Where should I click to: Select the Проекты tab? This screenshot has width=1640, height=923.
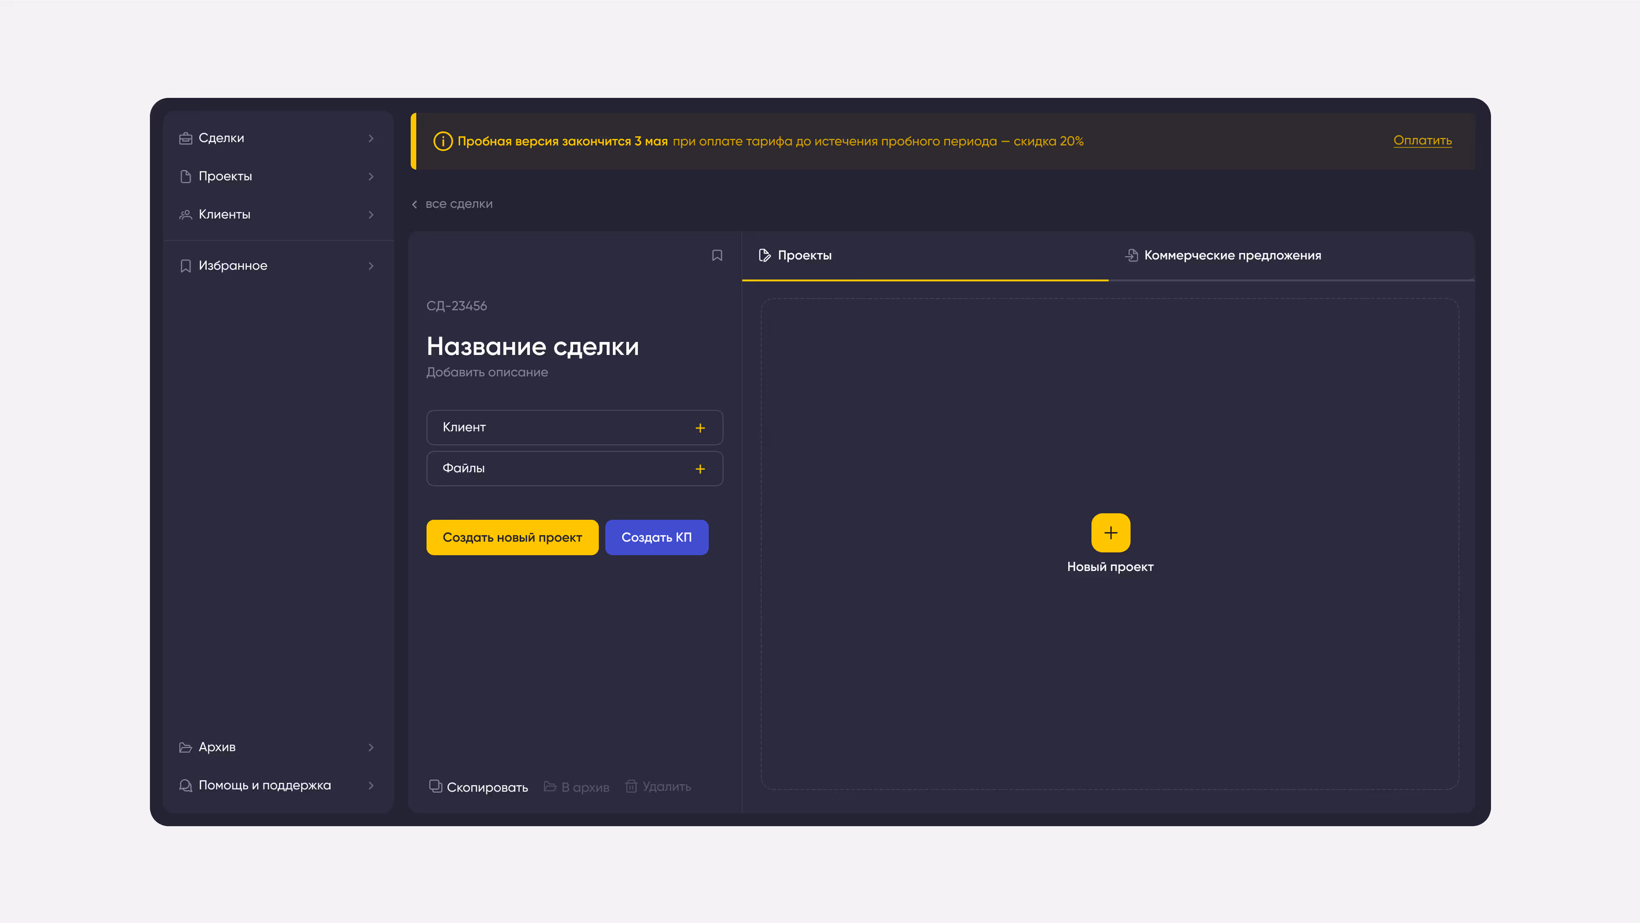(x=804, y=256)
